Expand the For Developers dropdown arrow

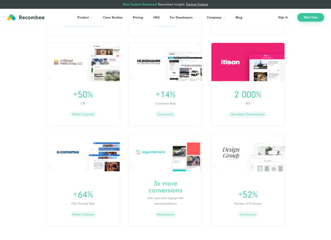pyautogui.click(x=196, y=17)
